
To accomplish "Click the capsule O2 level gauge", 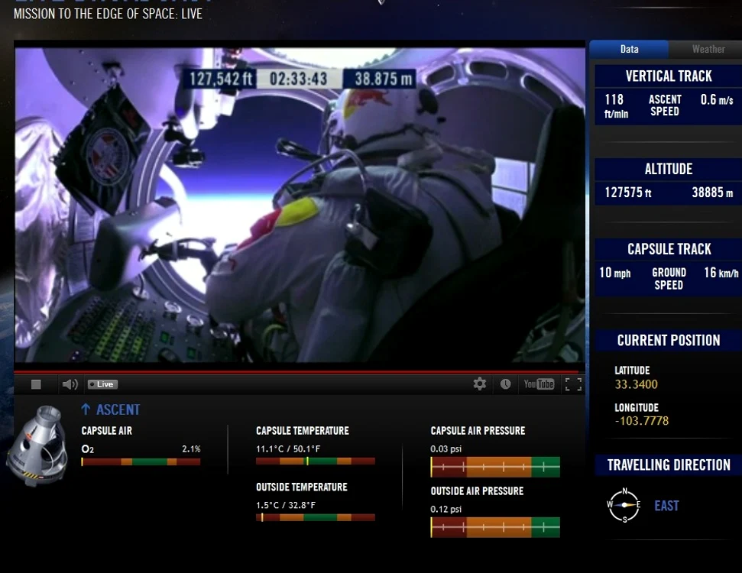I will [x=141, y=461].
